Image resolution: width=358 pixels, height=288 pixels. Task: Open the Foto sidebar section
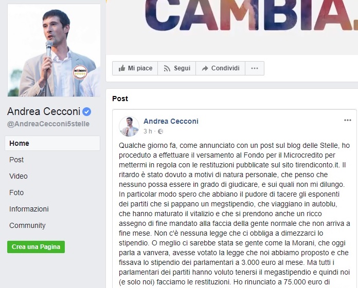pyautogui.click(x=16, y=193)
